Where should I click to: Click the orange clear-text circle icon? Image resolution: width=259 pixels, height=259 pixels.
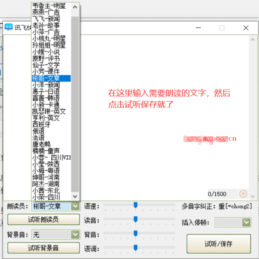243,194
